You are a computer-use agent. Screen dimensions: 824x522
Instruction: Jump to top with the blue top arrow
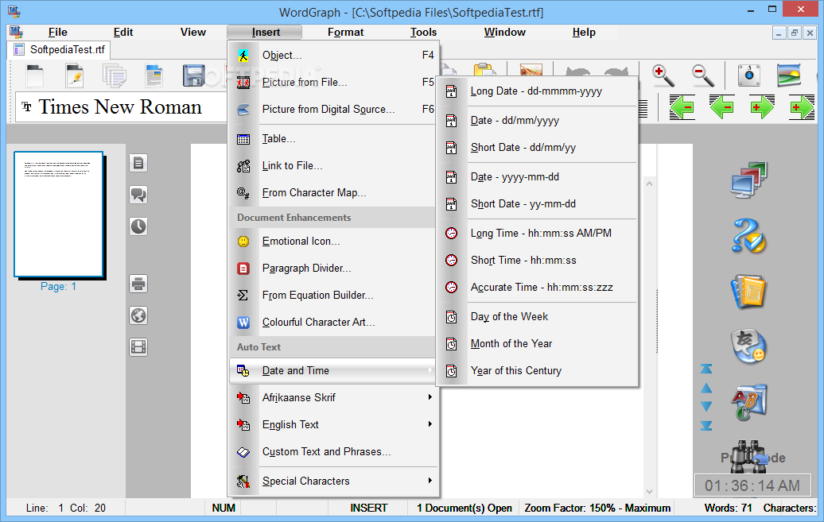(706, 369)
